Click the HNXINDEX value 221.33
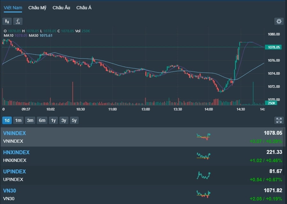Viewport: 287px width, 204px height. point(274,152)
